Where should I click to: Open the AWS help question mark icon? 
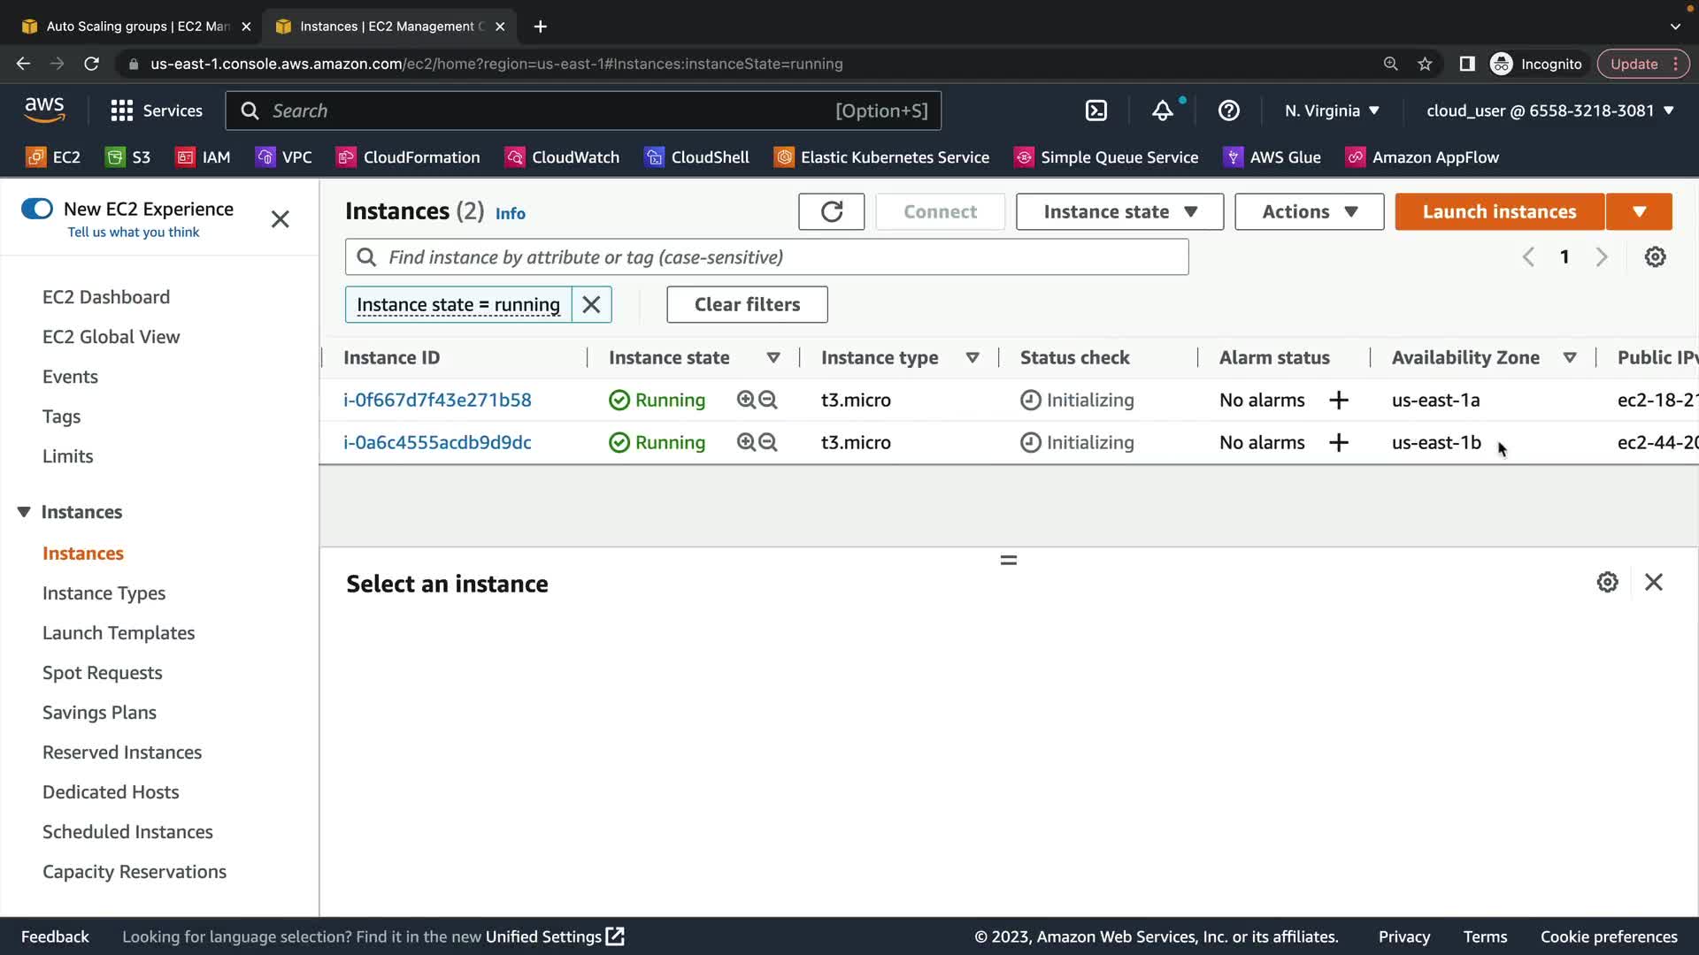click(1228, 111)
